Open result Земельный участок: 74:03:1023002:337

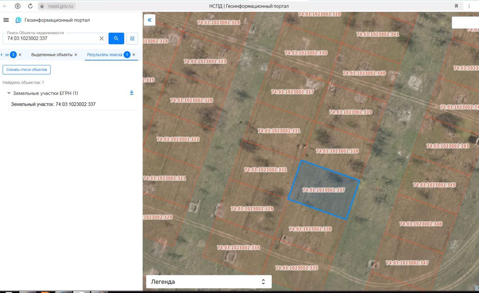[x=53, y=104]
